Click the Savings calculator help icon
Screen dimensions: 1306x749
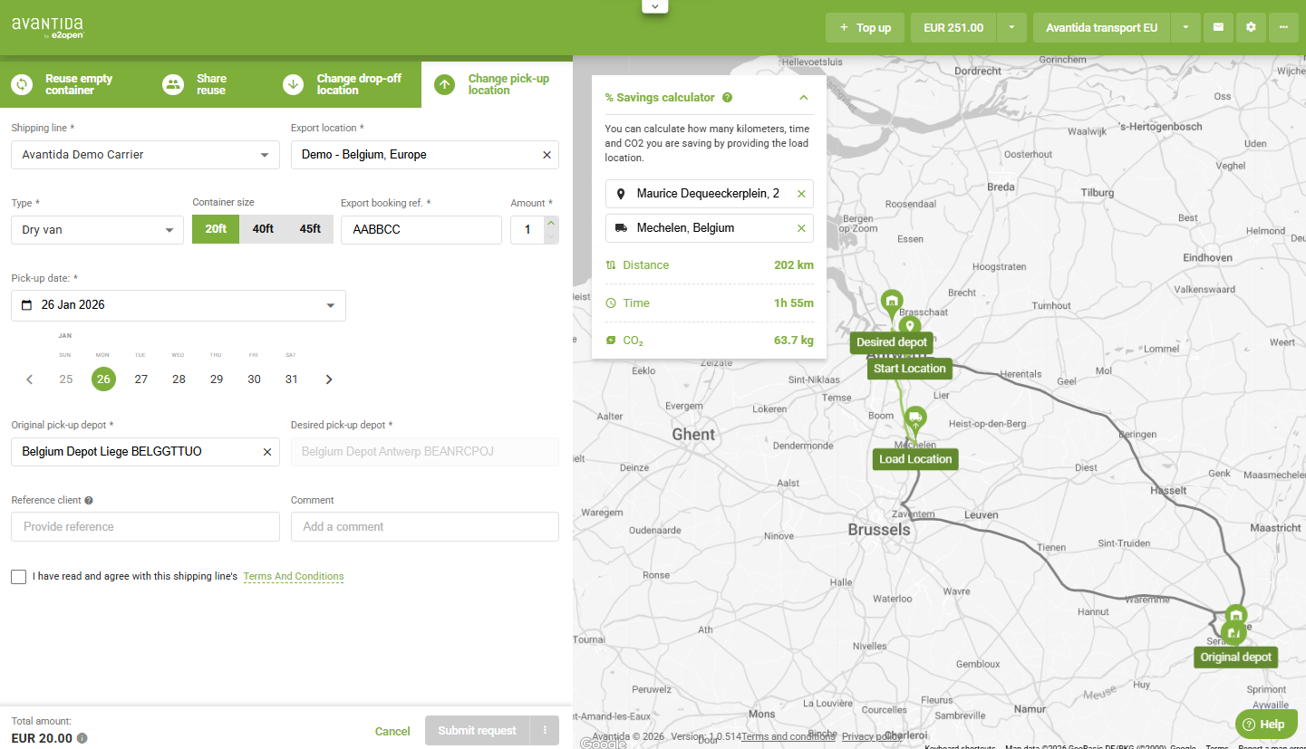pyautogui.click(x=728, y=98)
